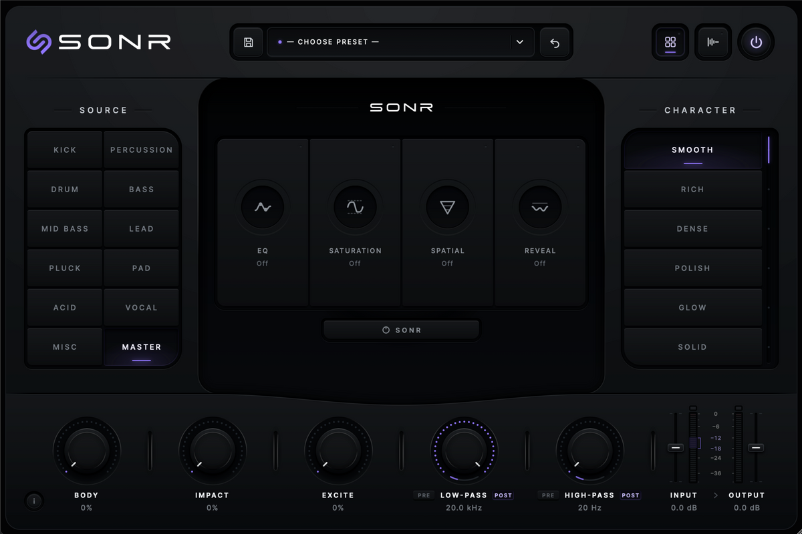Select the Mid Bass source
The width and height of the screenshot is (802, 534).
pos(65,229)
